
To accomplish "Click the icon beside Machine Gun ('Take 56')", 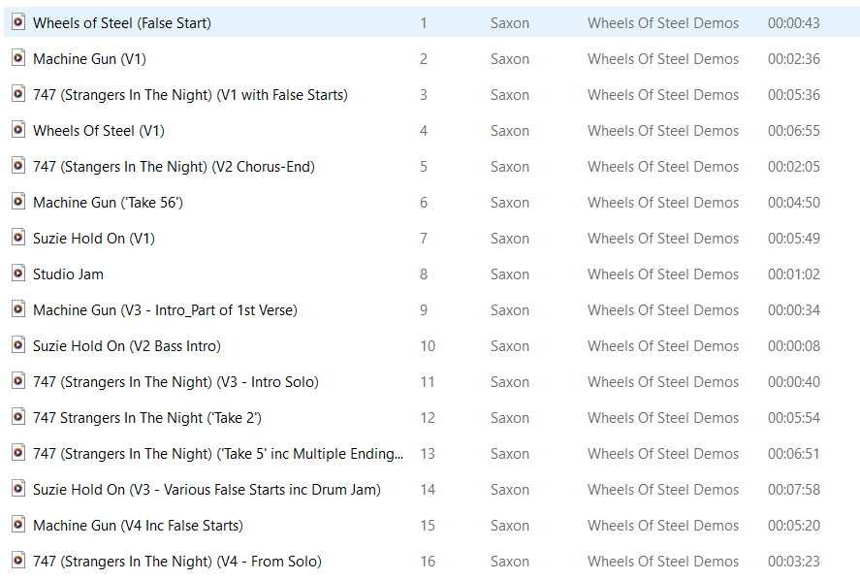I will tap(17, 202).
